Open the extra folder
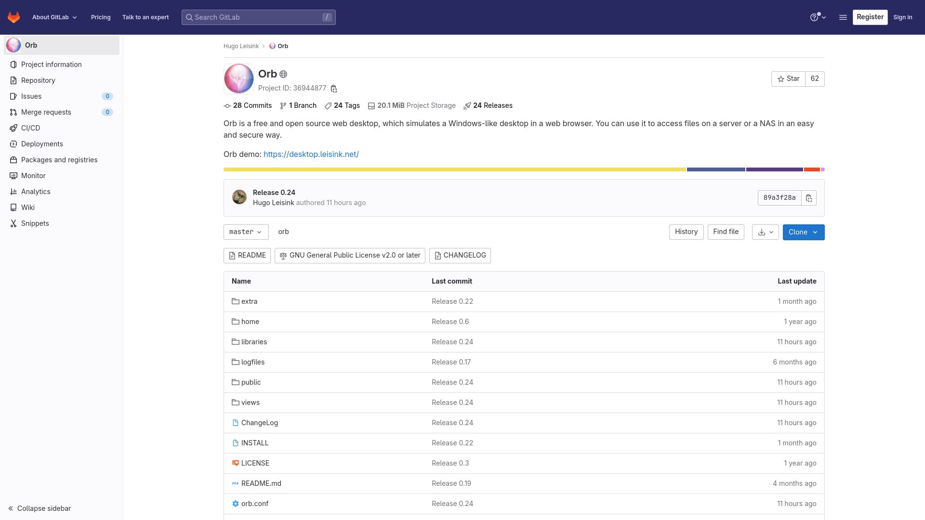925x520 pixels. 249,301
